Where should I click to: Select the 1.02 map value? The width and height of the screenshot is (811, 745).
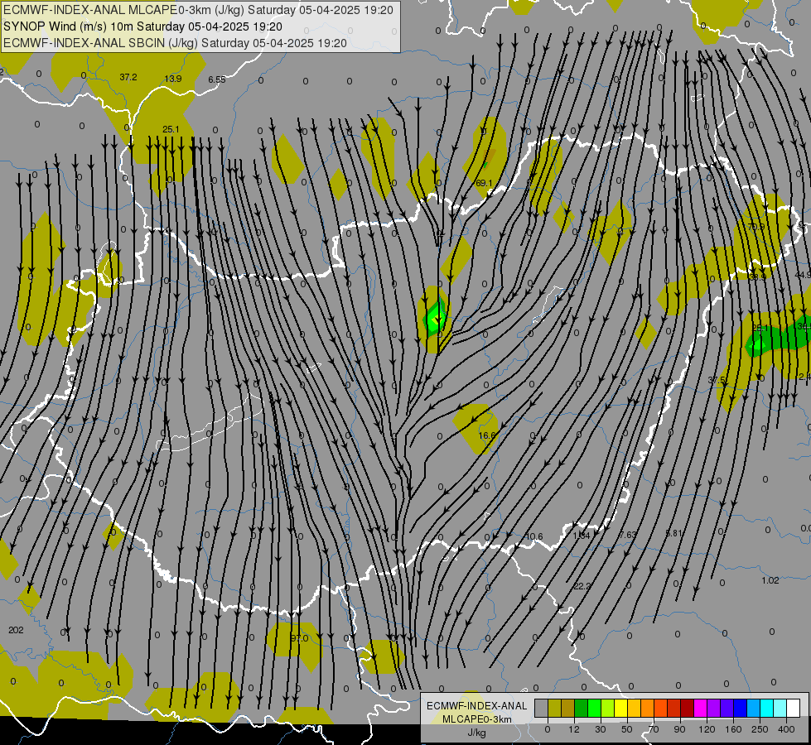coord(770,580)
